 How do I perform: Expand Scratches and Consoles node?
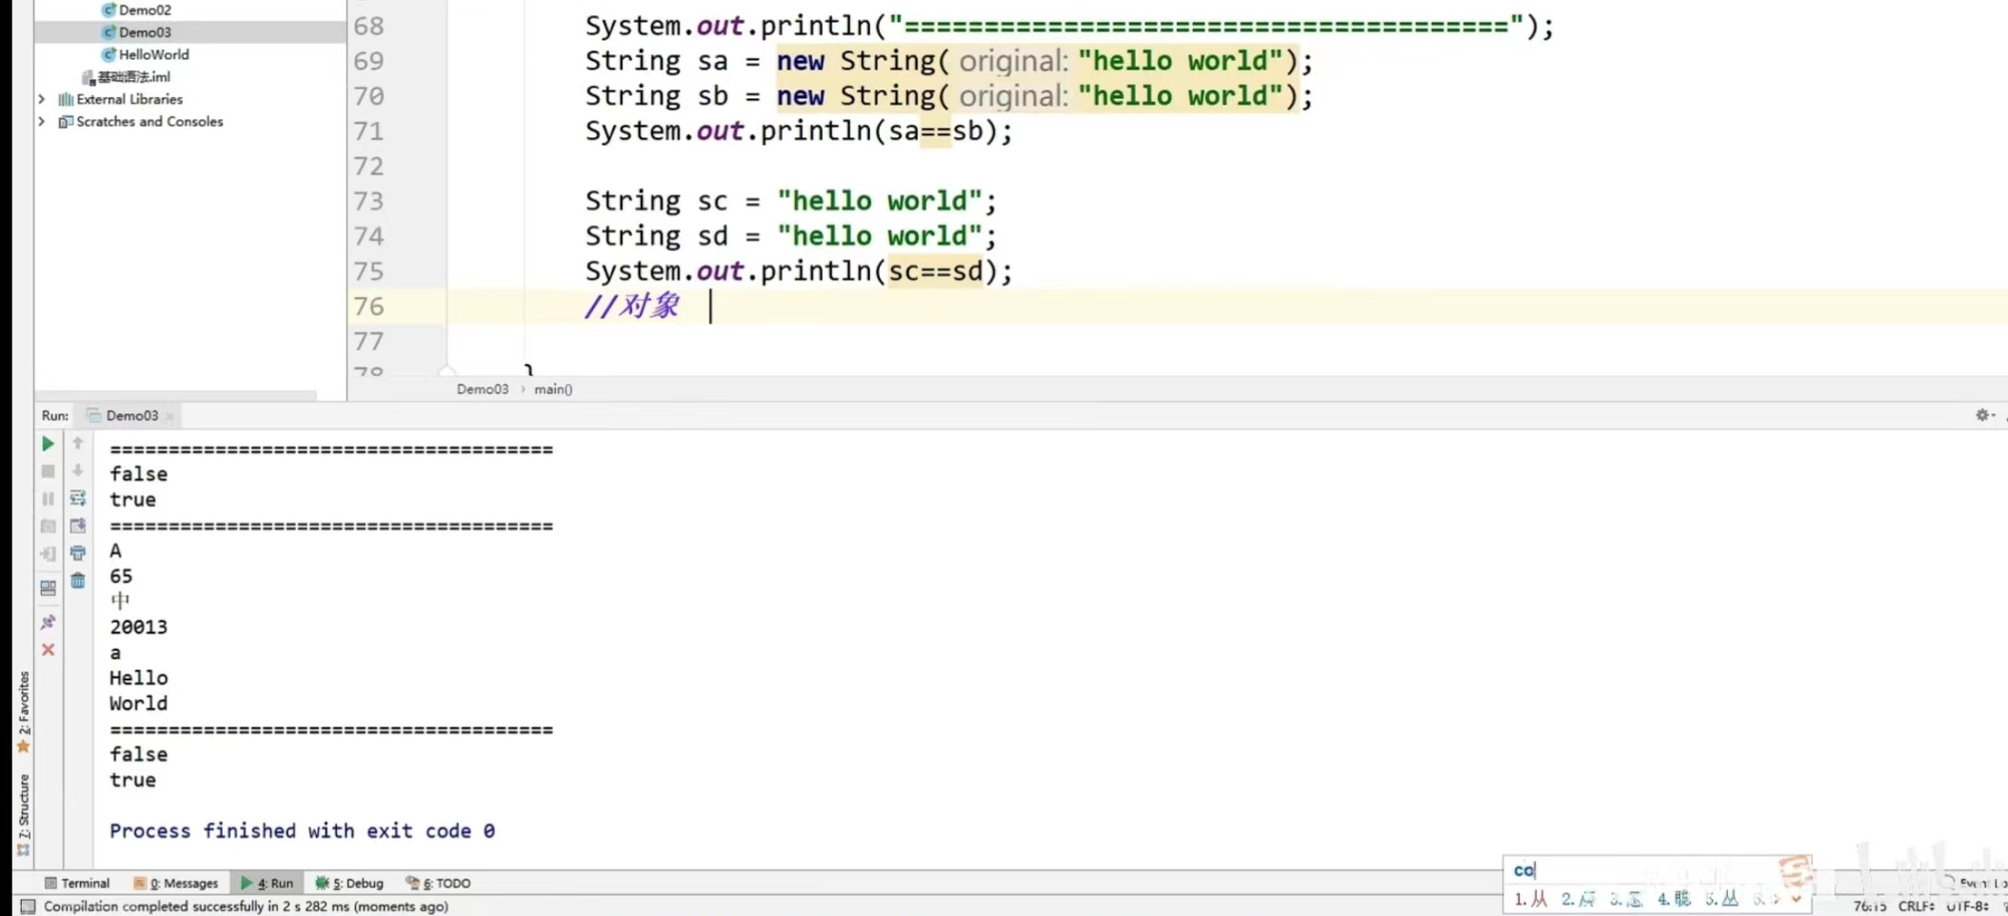point(42,122)
